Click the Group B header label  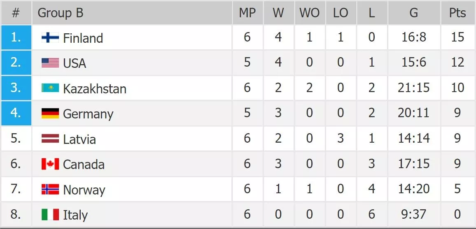[61, 13]
